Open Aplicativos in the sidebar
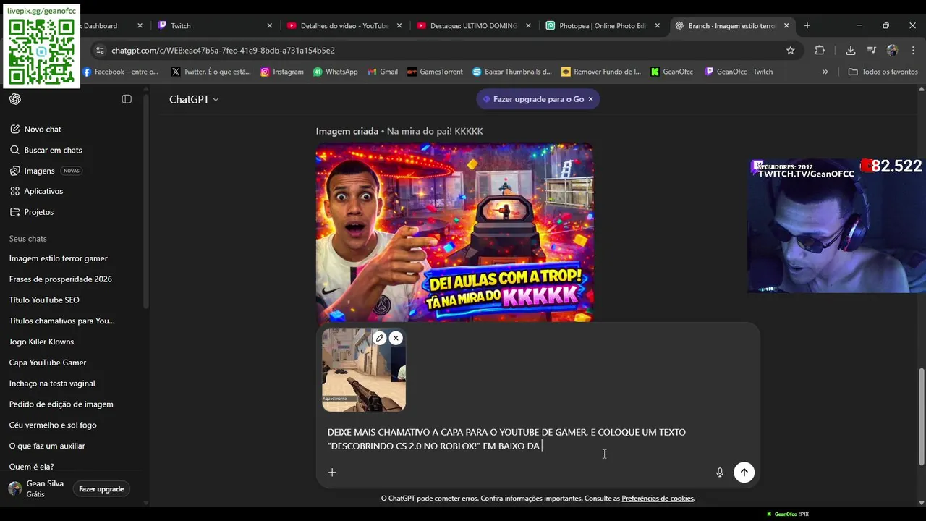The height and width of the screenshot is (521, 926). 43,191
